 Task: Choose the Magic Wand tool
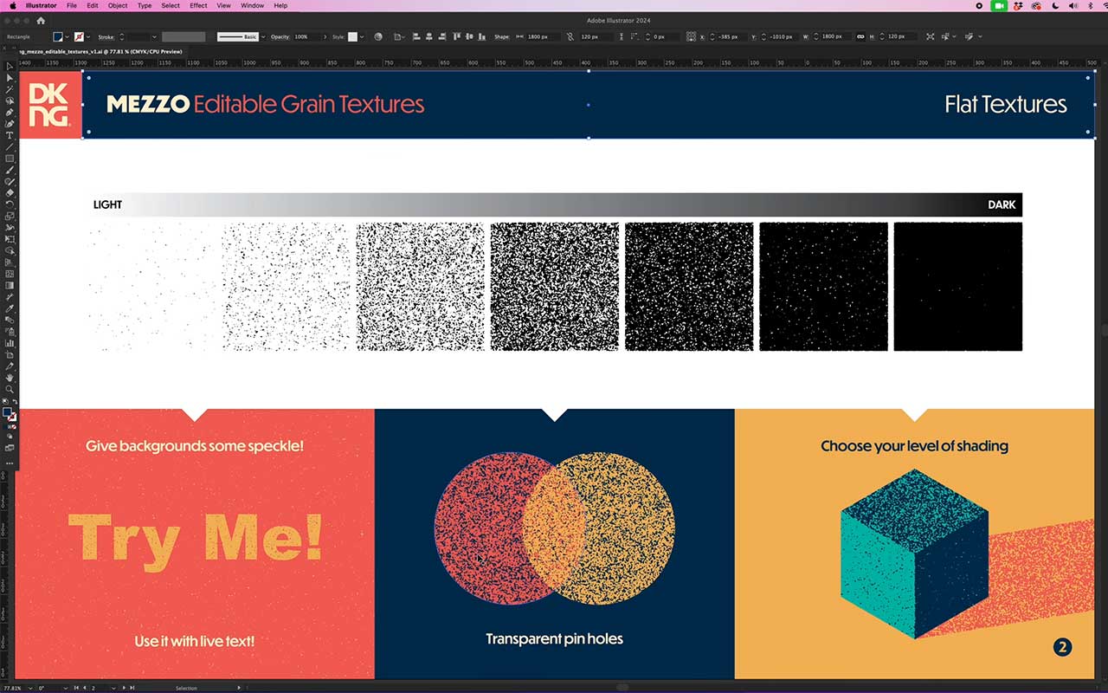click(10, 89)
